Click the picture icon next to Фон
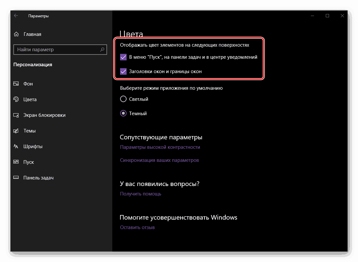Screen dimensions: 358x262 16,84
